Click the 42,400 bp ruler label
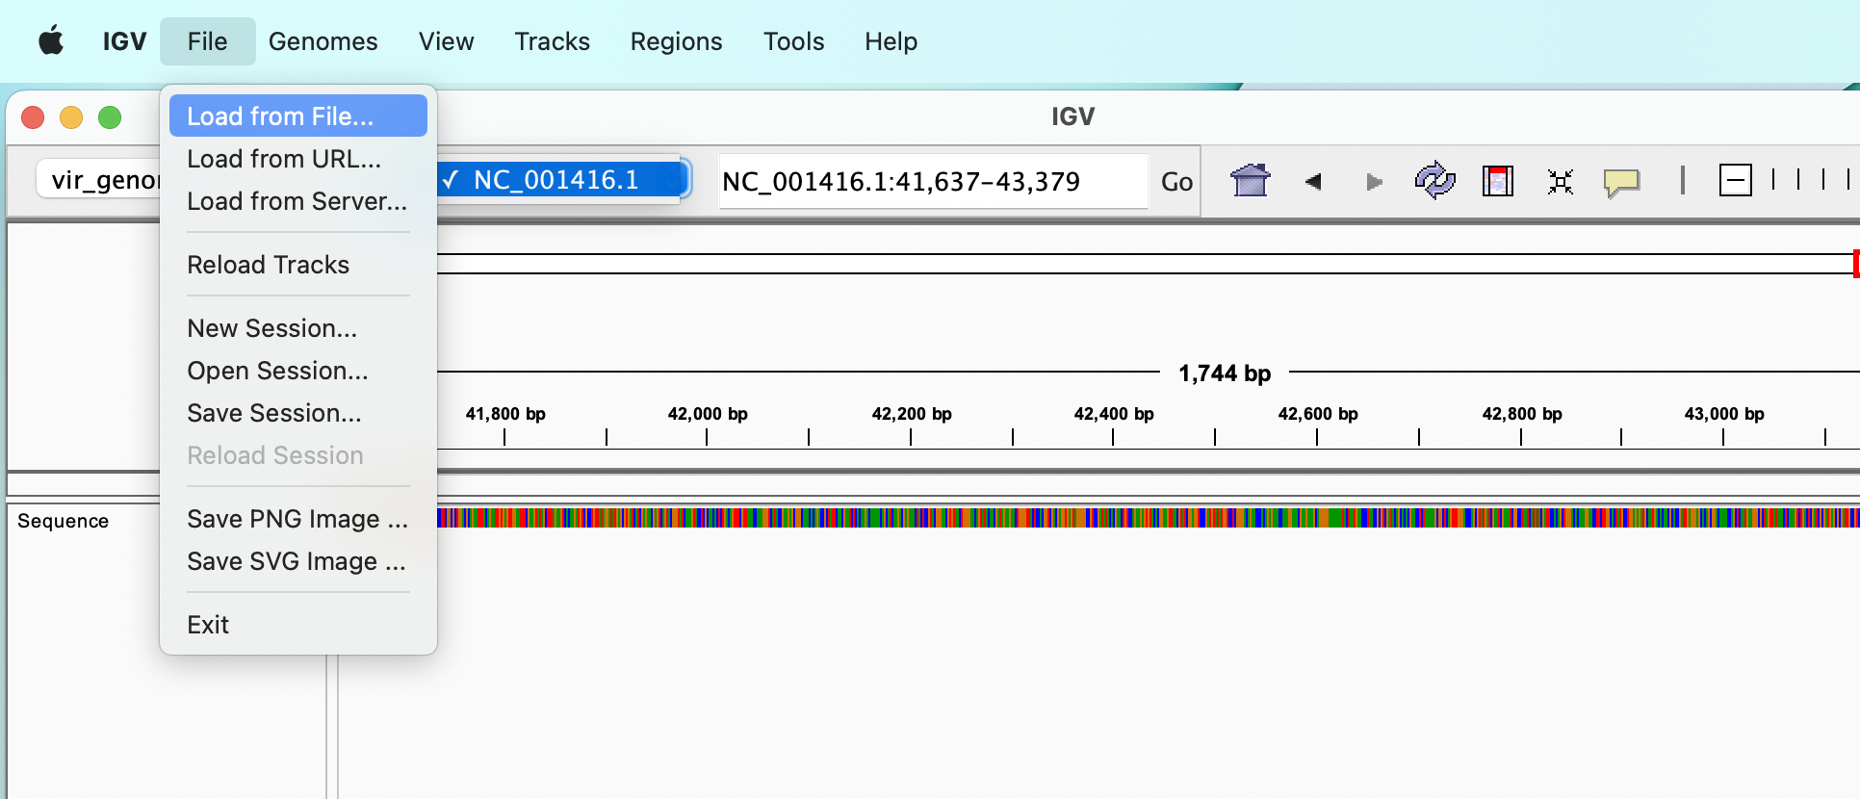 click(x=1114, y=414)
